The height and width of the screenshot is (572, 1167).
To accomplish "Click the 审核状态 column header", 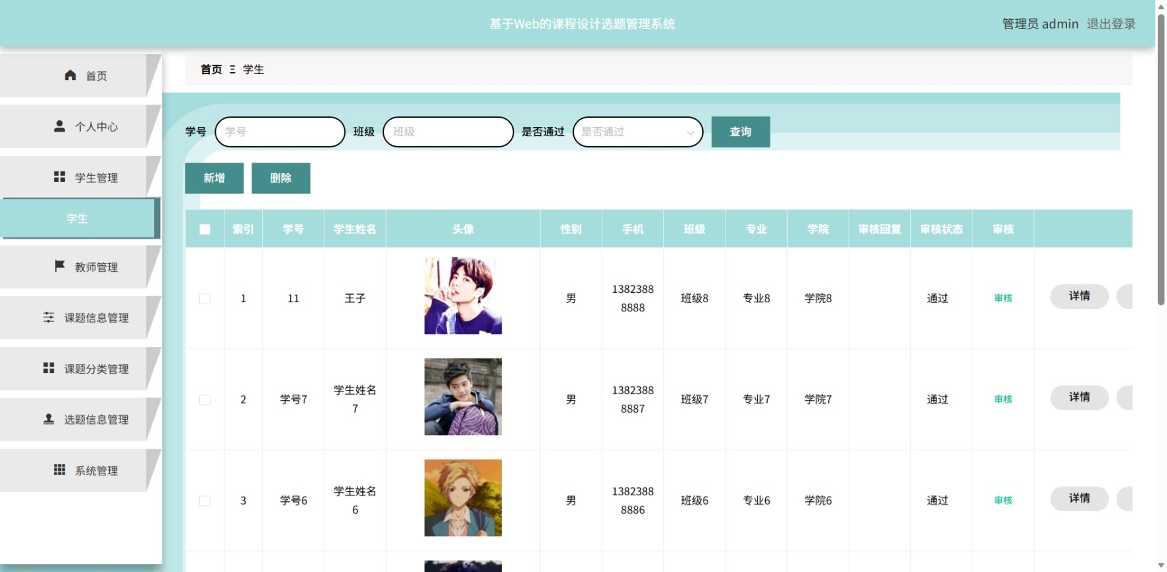I will (941, 229).
